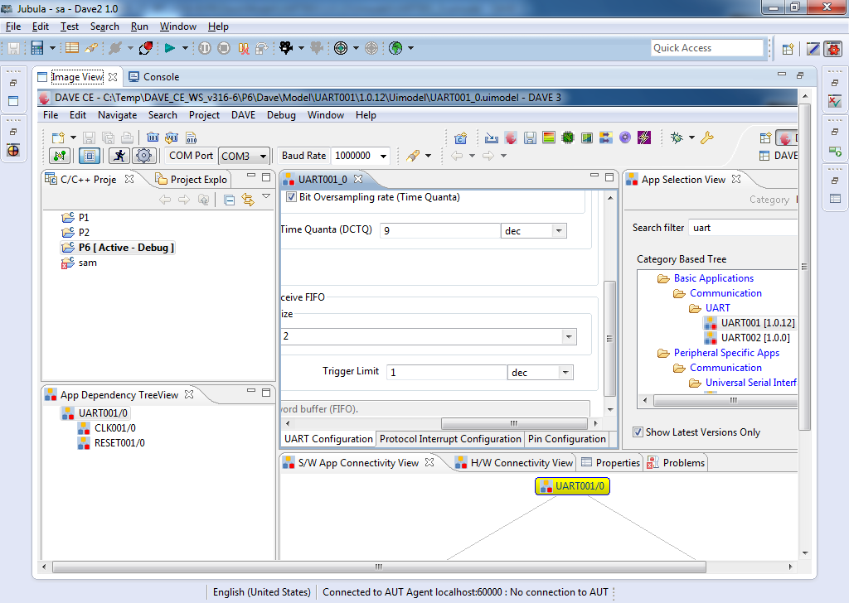Image resolution: width=849 pixels, height=603 pixels.
Task: Click the Quick Access field
Action: [707, 48]
